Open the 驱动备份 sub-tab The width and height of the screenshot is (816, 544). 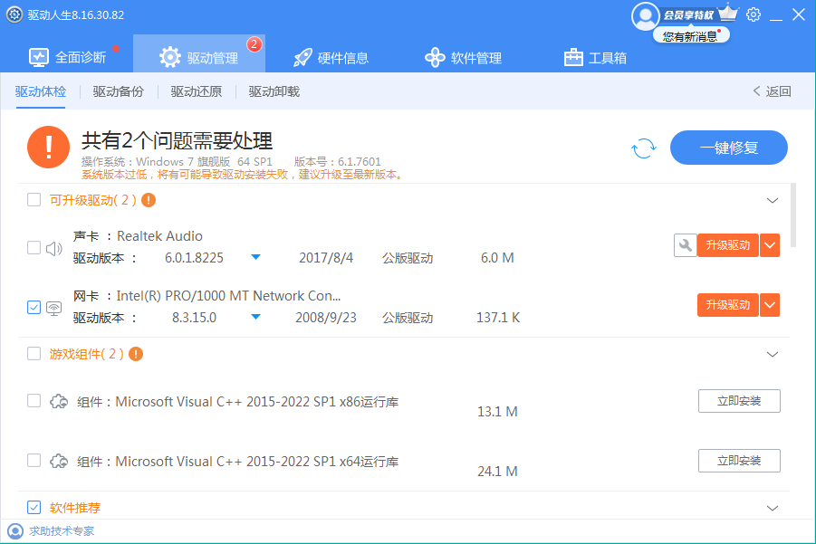click(x=118, y=91)
